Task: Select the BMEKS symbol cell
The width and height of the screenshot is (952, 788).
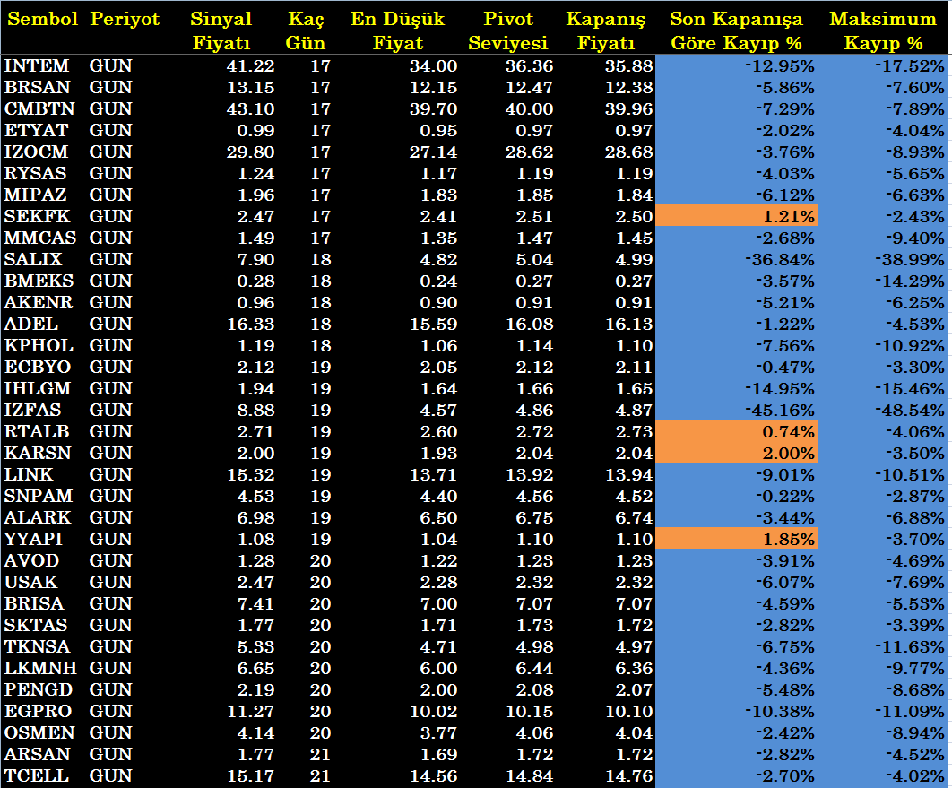Action: [x=39, y=281]
